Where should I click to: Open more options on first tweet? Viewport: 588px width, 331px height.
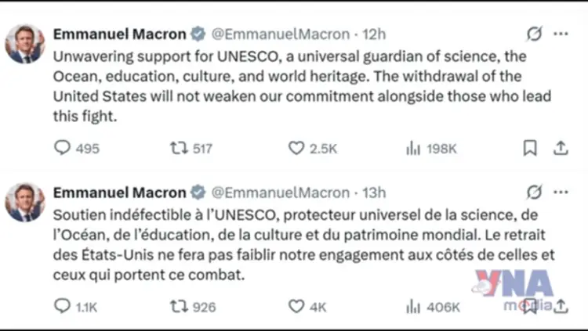point(561,34)
